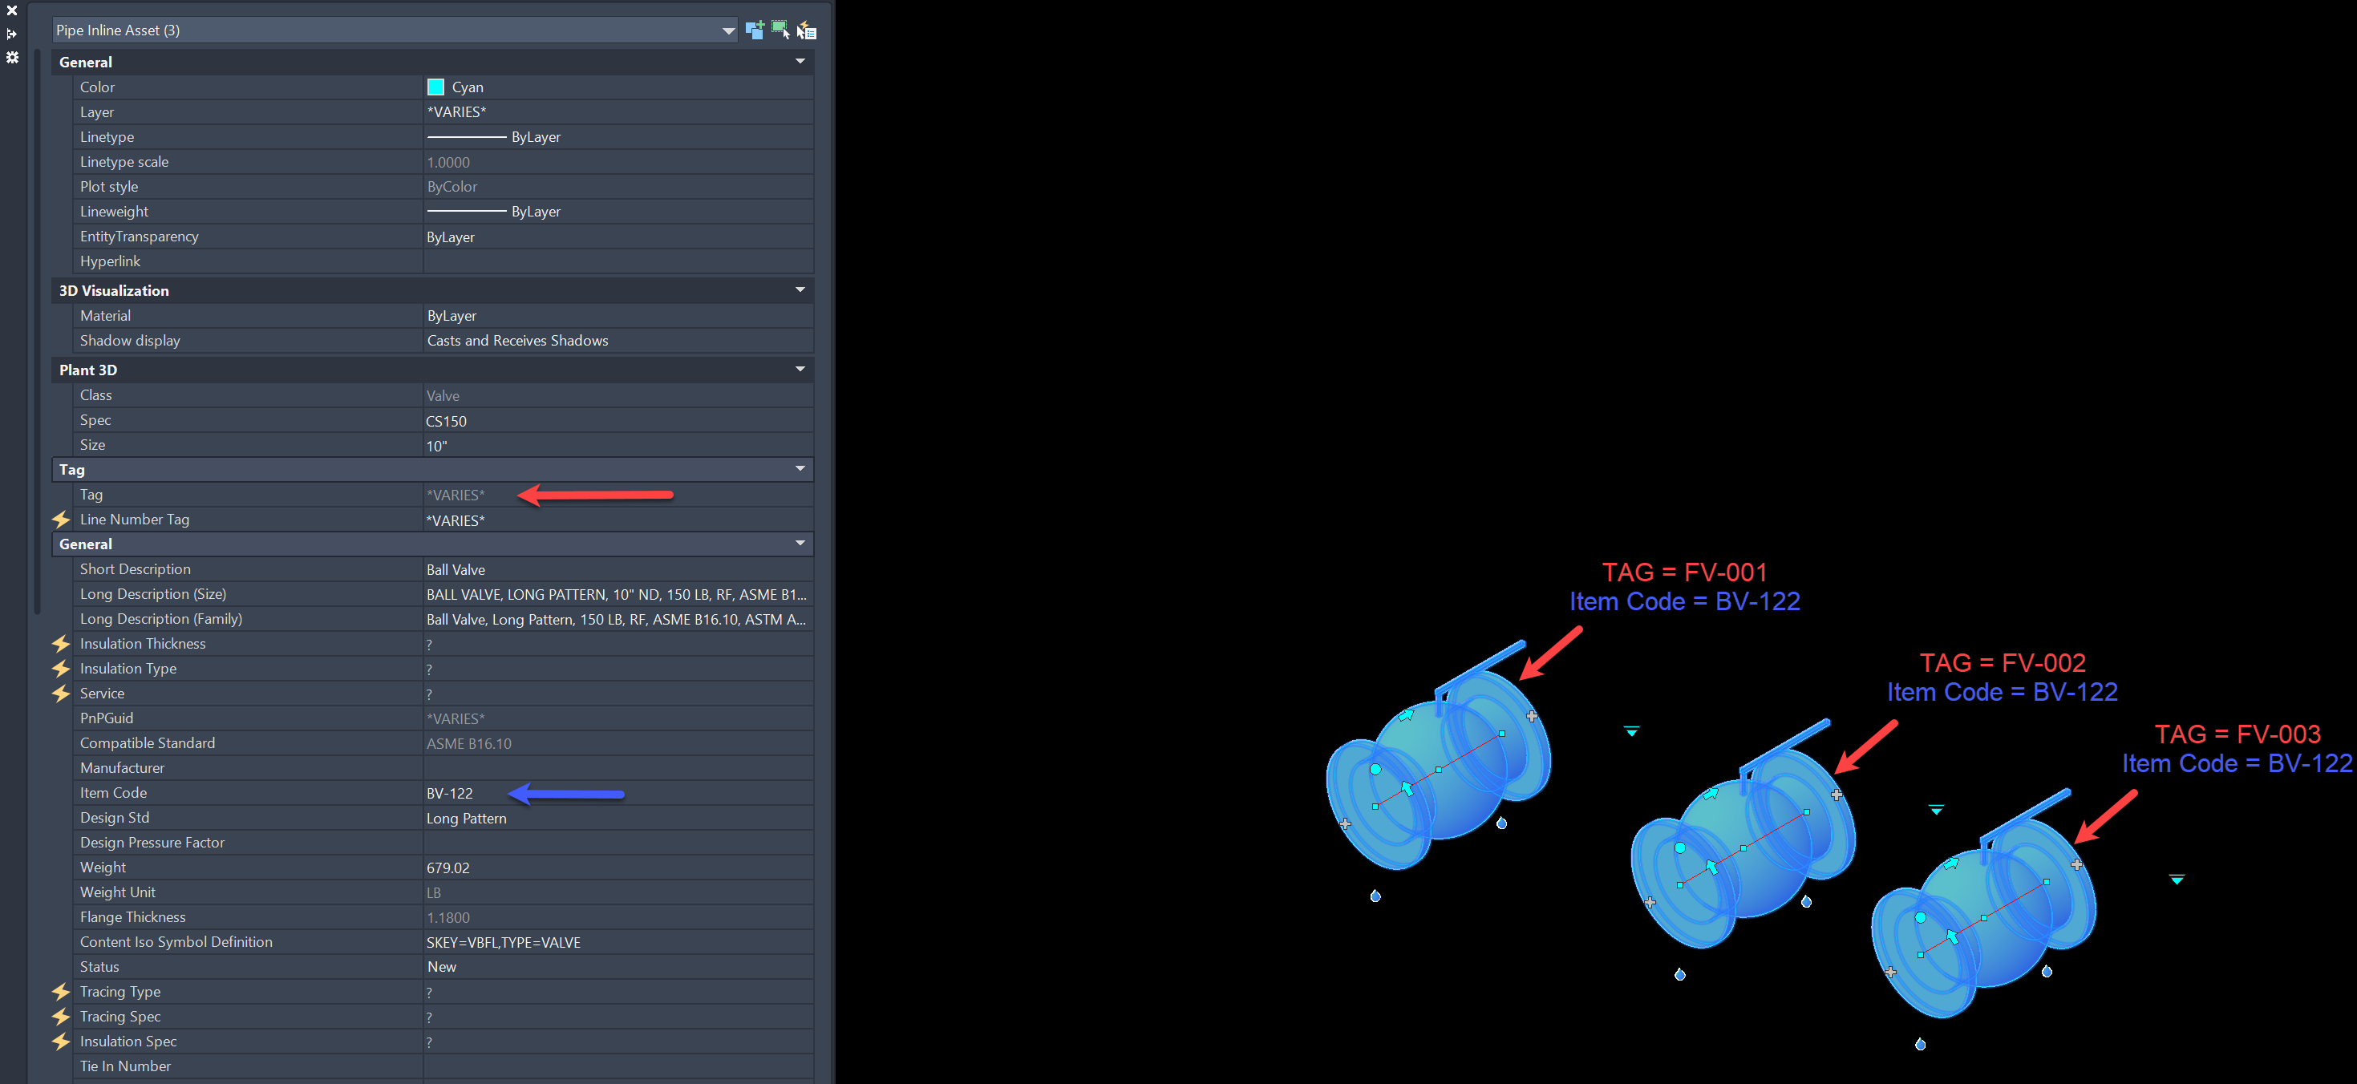
Task: Collapse the Plant 3D section chevron
Action: 800,369
